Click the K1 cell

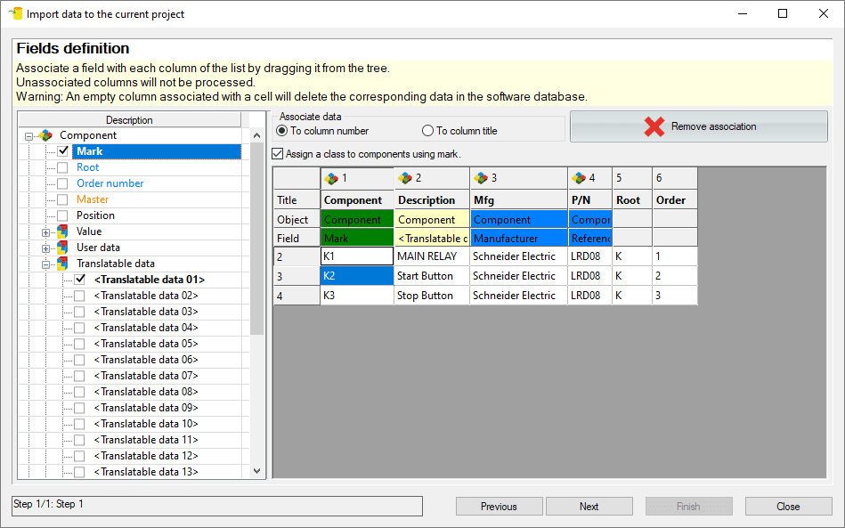357,256
